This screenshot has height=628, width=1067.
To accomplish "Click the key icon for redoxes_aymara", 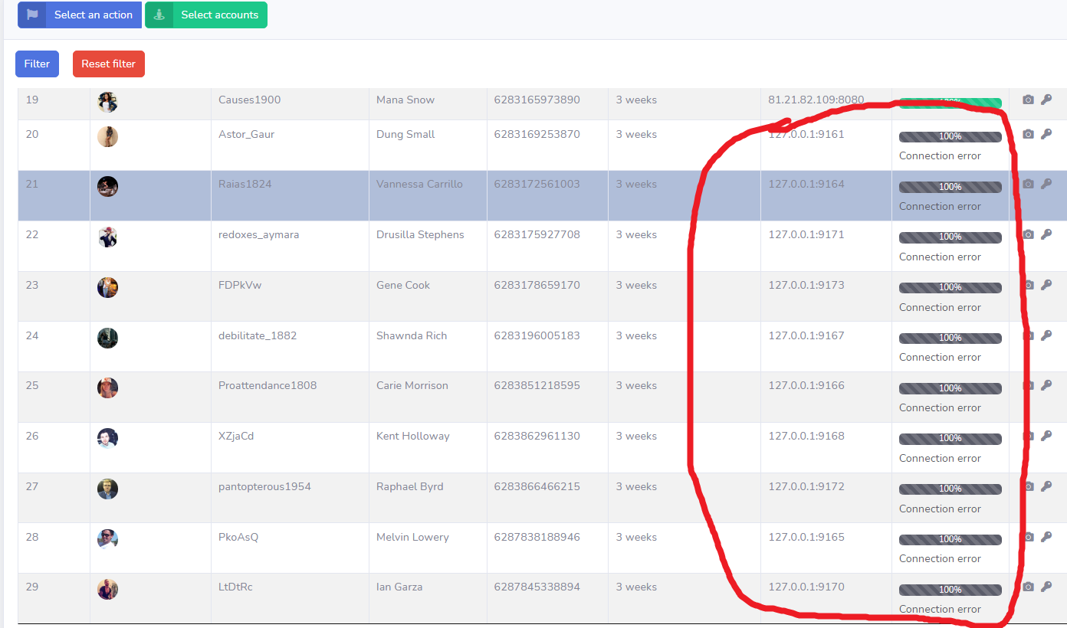I will [1046, 234].
